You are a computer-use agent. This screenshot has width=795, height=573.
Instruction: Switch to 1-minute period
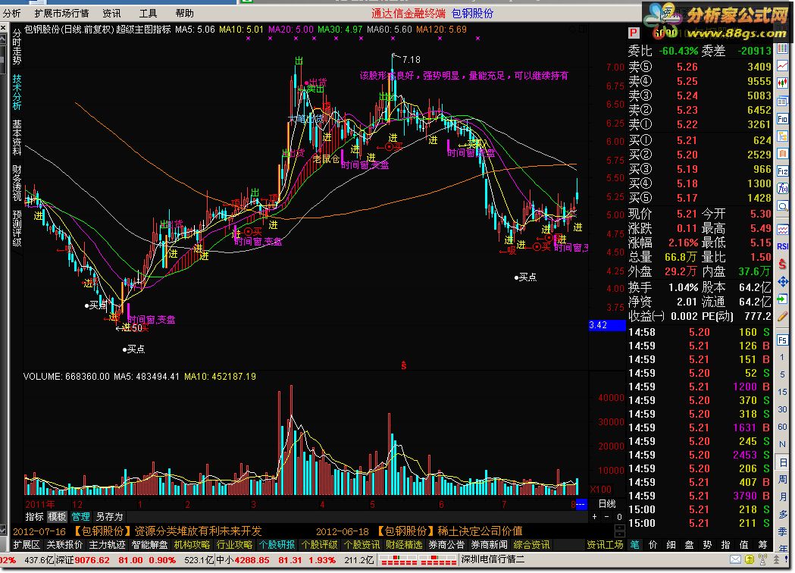click(782, 357)
